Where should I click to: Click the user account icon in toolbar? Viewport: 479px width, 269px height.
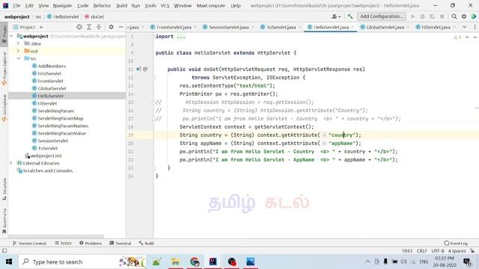click(x=336, y=16)
